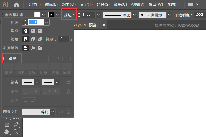Open the 对象(O) menu
Screen dimensions: 206x137
pyautogui.click(x=69, y=4)
